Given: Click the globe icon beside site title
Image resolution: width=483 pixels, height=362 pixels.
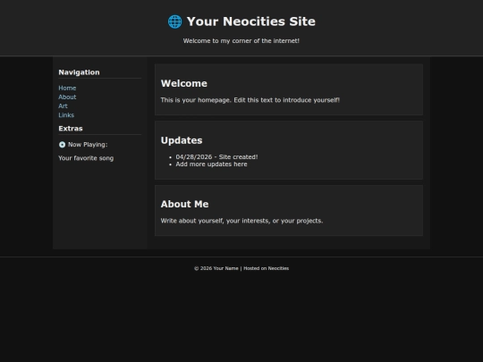Looking at the screenshot, I should (174, 21).
